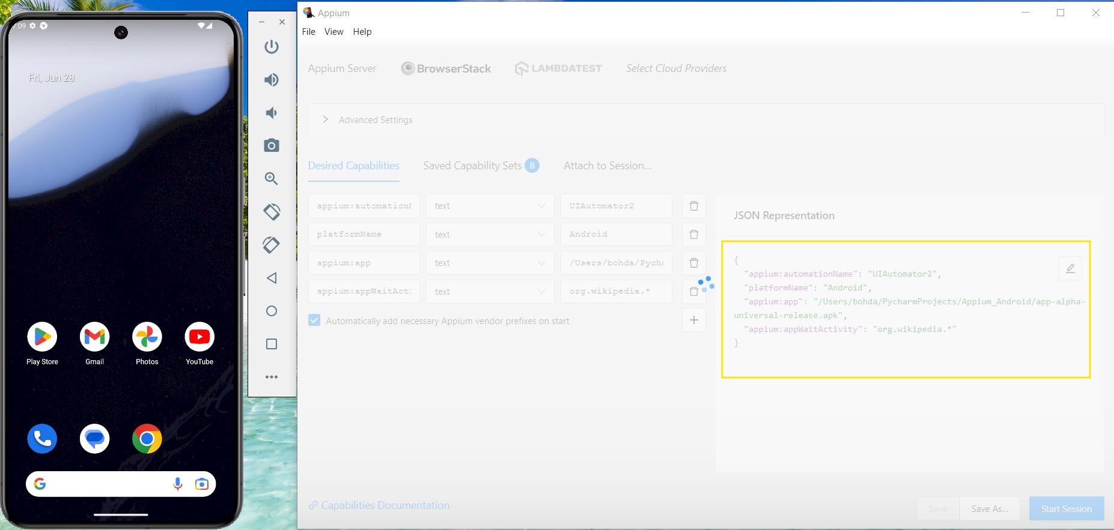Expand the Advanced Settings section
This screenshot has width=1114, height=530.
click(x=706, y=119)
